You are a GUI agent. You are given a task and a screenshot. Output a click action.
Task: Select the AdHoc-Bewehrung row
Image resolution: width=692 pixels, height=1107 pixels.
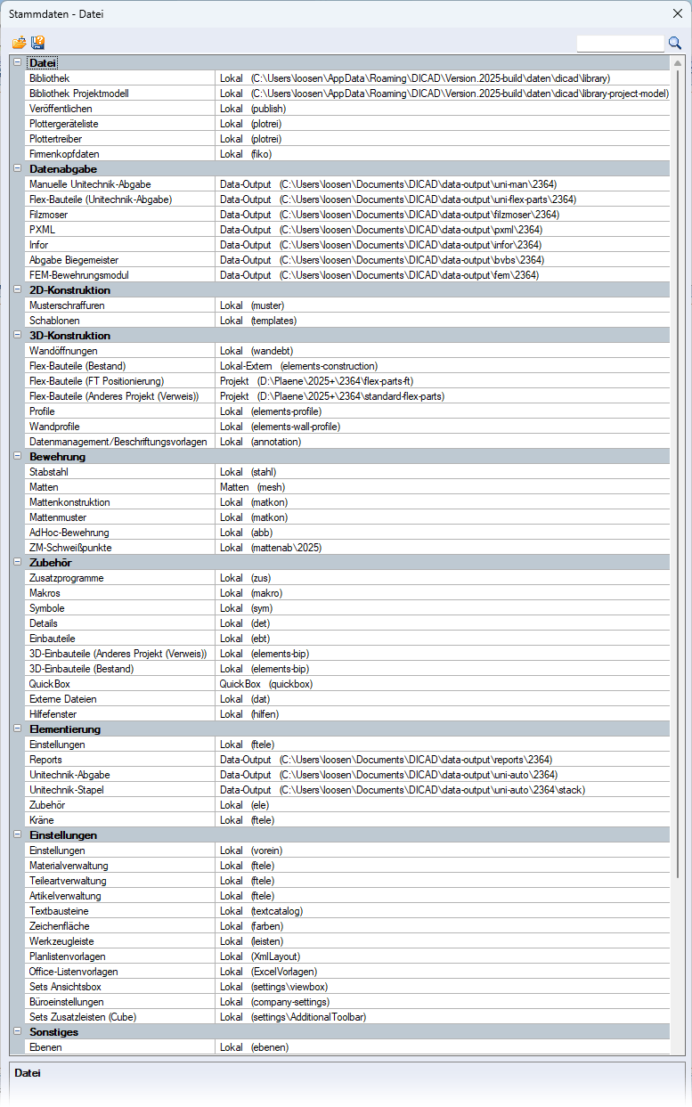point(347,533)
